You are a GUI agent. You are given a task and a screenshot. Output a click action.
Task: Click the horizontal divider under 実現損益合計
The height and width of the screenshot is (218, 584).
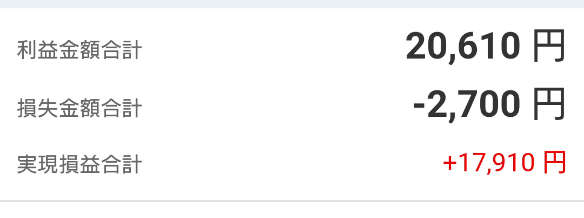click(292, 201)
